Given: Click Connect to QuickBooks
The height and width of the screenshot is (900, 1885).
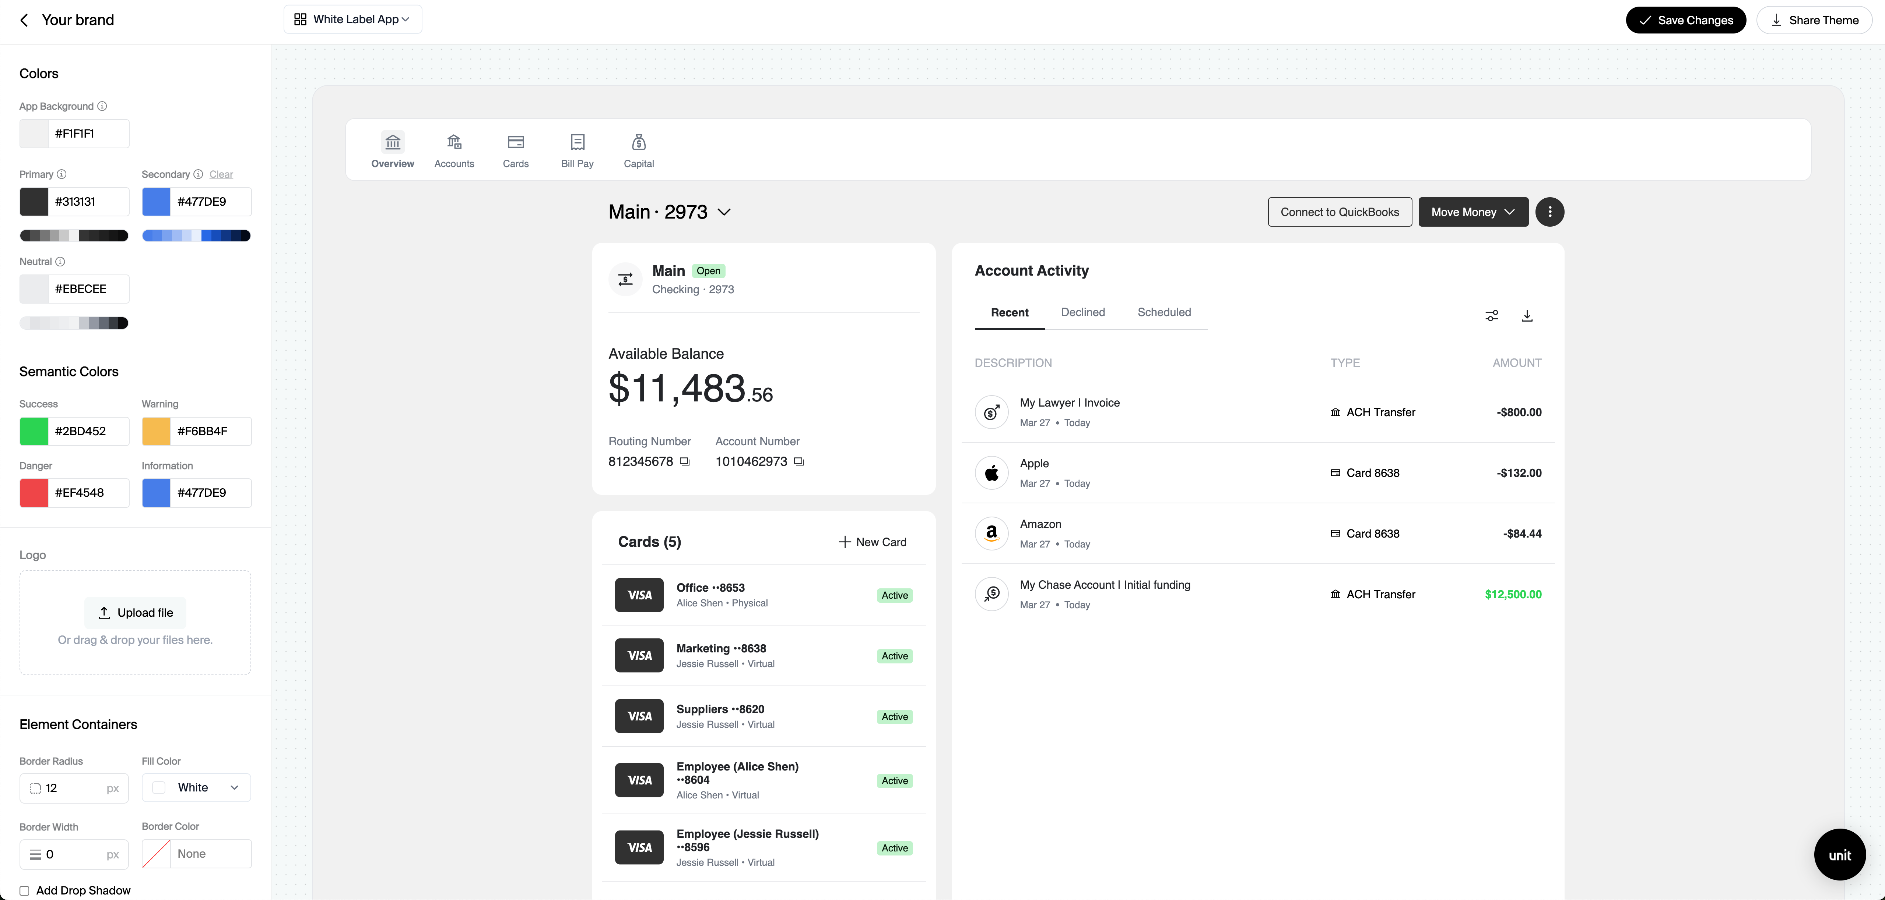Looking at the screenshot, I should (1340, 211).
